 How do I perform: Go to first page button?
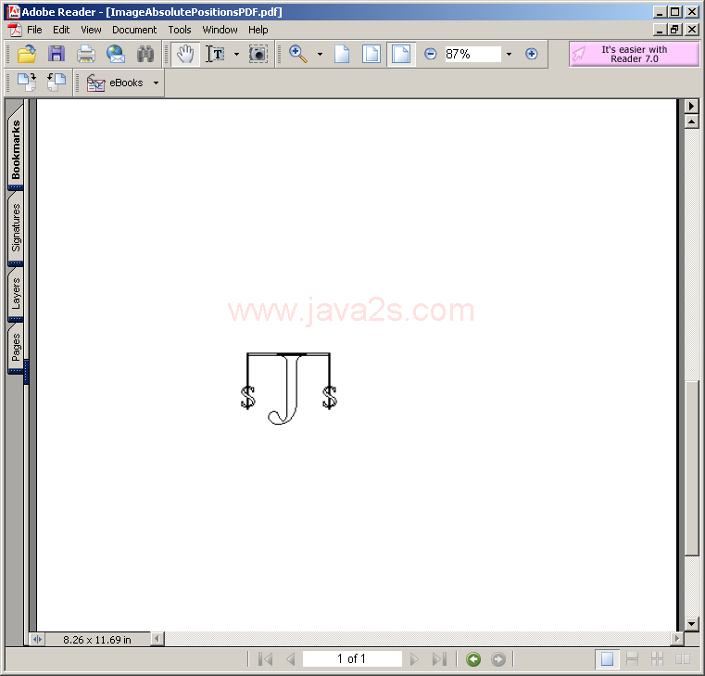[x=265, y=659]
